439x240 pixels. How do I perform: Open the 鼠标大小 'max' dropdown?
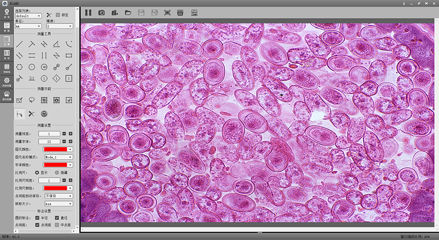(x=59, y=203)
